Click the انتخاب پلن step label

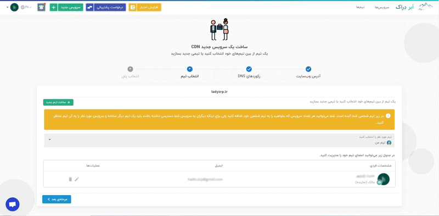(130, 76)
